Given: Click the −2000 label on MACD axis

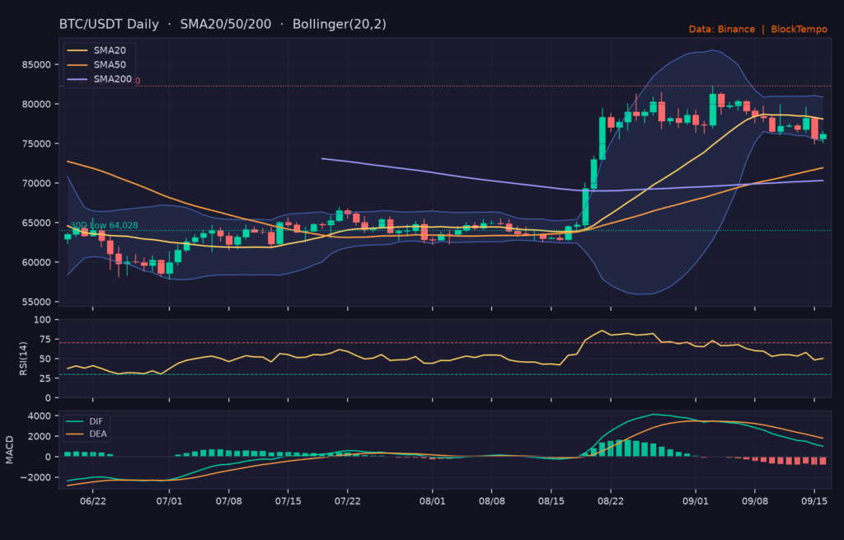Looking at the screenshot, I should [36, 477].
